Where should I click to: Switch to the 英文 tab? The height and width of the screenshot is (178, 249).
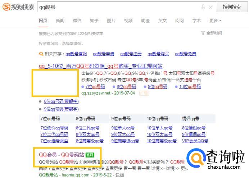162,20
